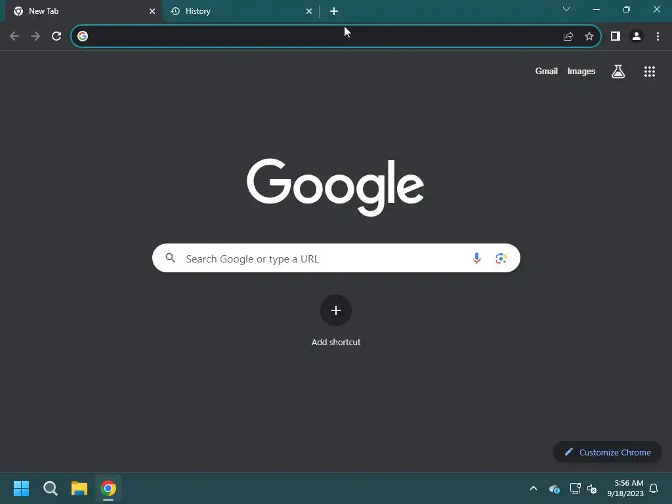Share this page icon in omnibox

coord(568,37)
